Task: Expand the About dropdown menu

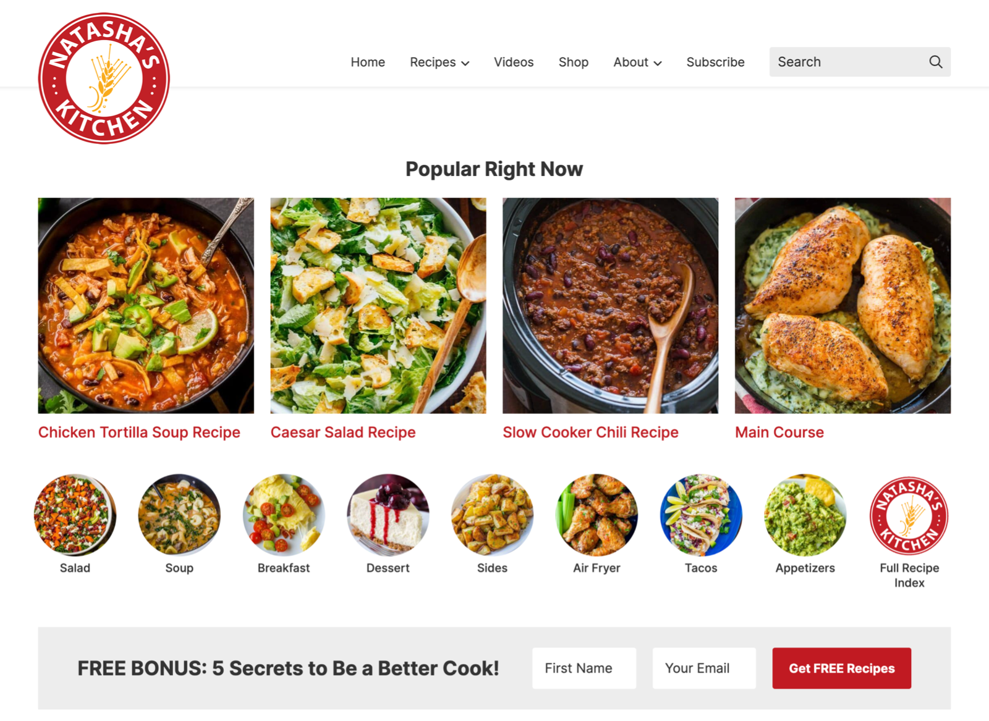Action: (637, 62)
